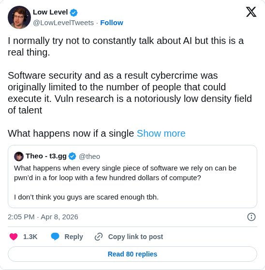This screenshot has height=270, width=265.
Task: Click the Reply label
Action: [x=74, y=237]
